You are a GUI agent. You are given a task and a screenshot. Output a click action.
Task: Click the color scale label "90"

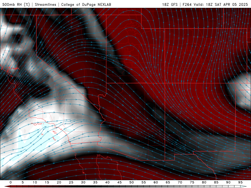pos(228,182)
